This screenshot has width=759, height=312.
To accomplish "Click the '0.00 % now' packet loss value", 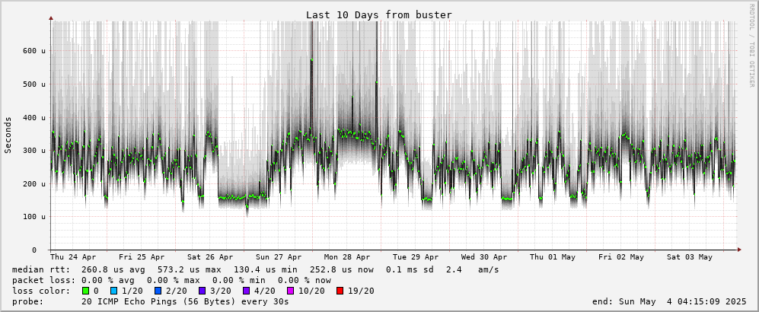I will [x=304, y=280].
